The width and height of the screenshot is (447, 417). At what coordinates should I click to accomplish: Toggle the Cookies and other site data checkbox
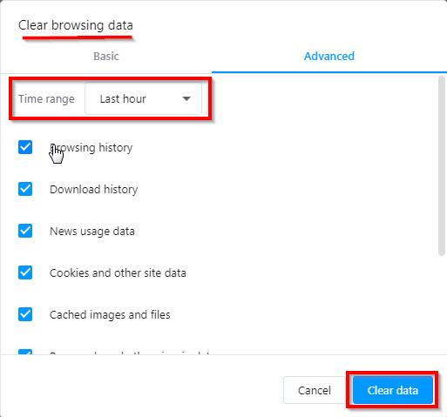pyautogui.click(x=25, y=272)
